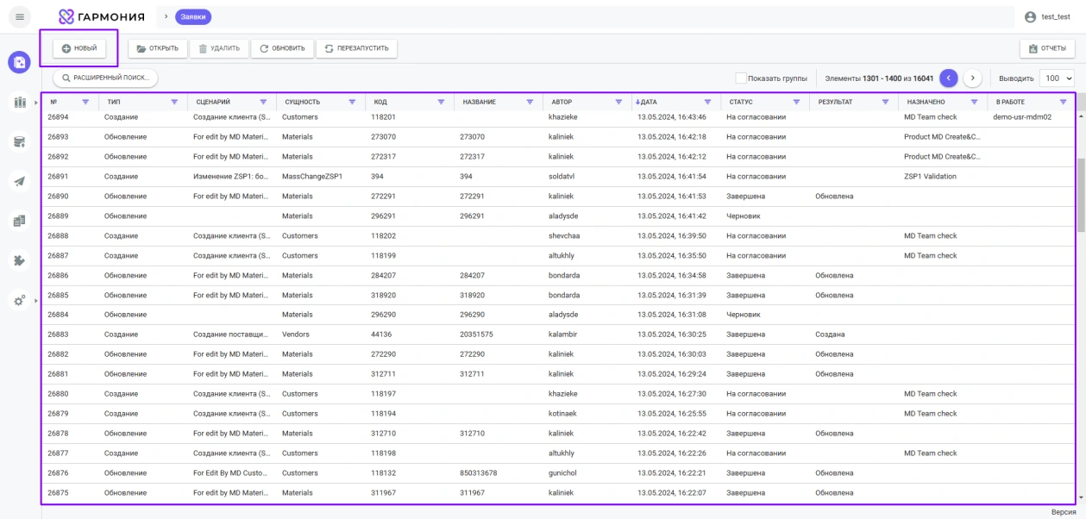Click result 'Создана'
Viewport: 1086px width, 519px height.
coord(830,335)
